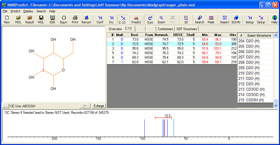Viewport: 280px width, 145px height.
Task: Open the Result file icon
Action: click(x=29, y=20)
